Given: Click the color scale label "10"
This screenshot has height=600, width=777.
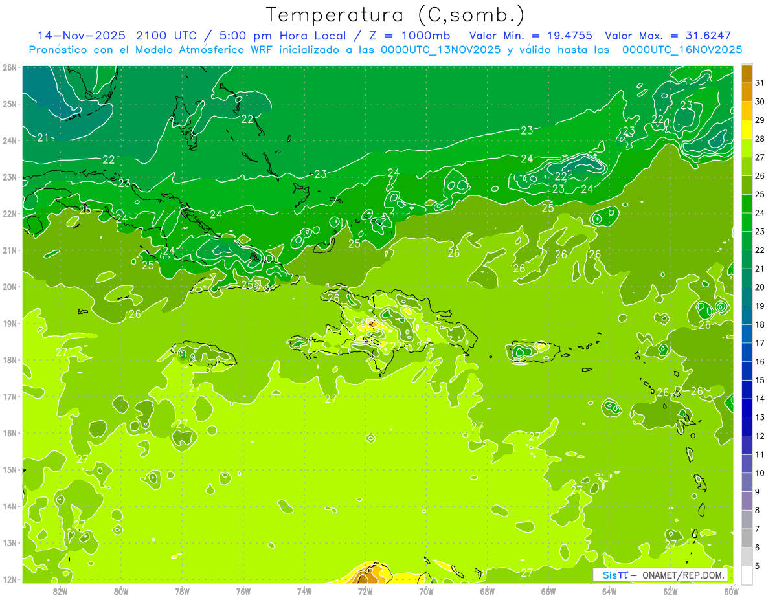Looking at the screenshot, I should (760, 473).
